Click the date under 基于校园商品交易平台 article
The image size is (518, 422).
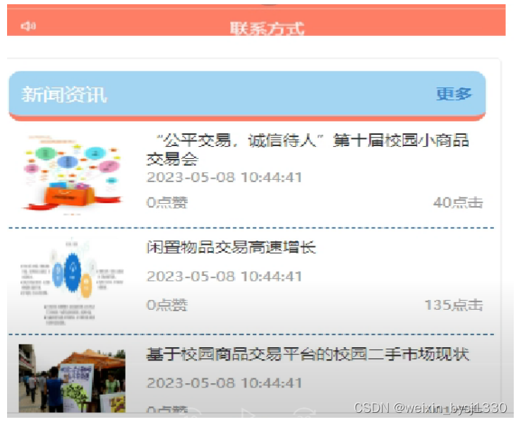(224, 383)
